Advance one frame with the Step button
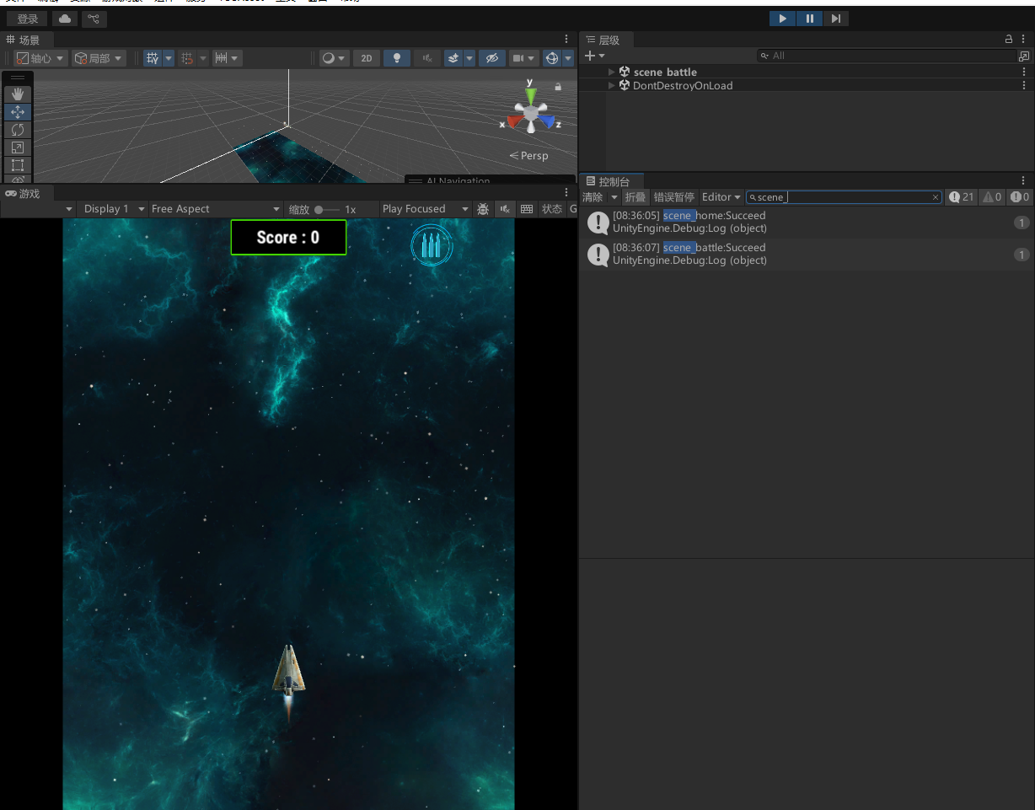 [835, 19]
